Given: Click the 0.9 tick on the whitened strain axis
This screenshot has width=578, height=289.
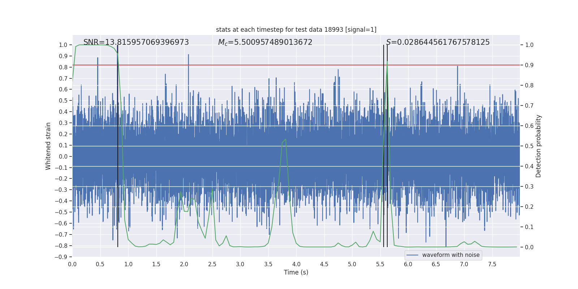Looking at the screenshot, I should coord(63,56).
